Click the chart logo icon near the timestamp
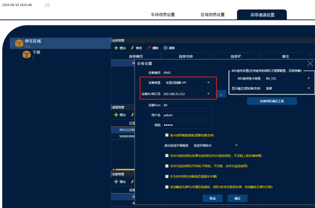315x208 pixels. click(x=47, y=5)
